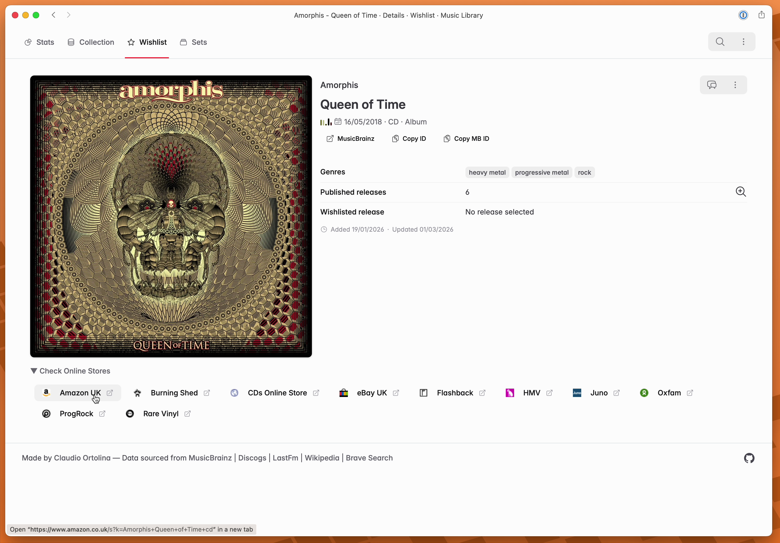780x543 pixels.
Task: Click the 'No release selected' text
Action: tap(499, 212)
